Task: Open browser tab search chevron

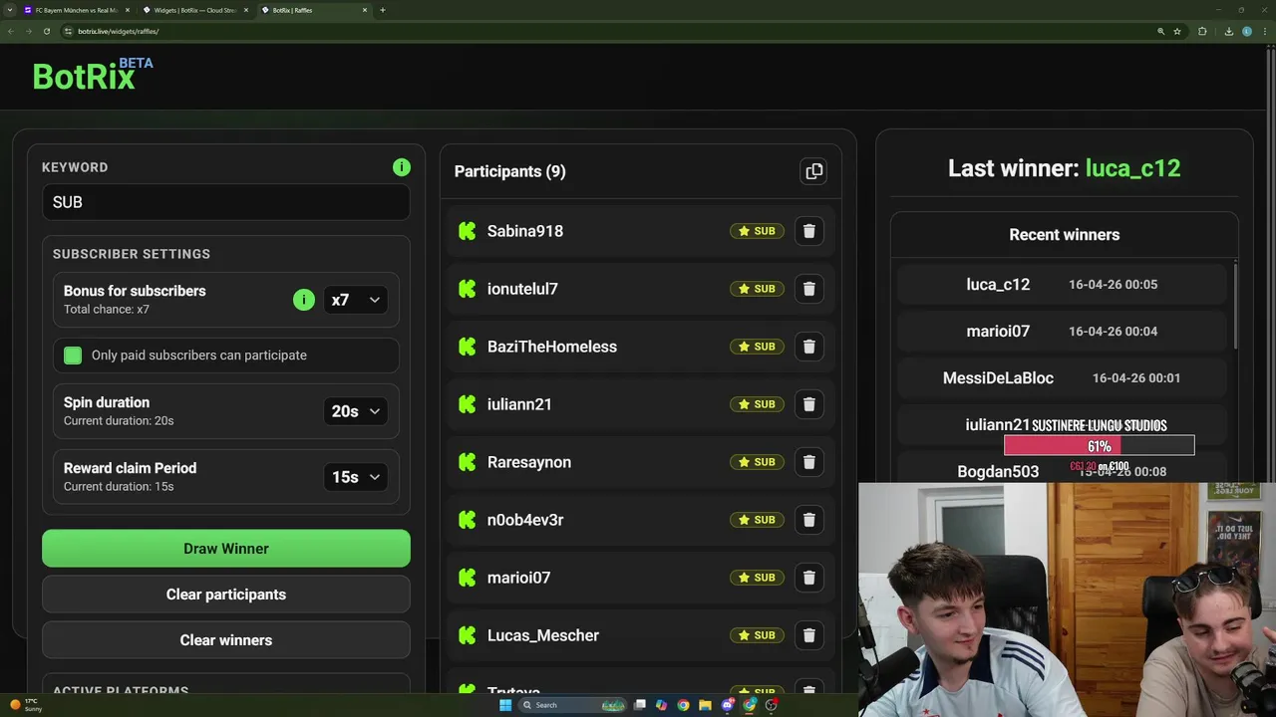Action: 11,10
